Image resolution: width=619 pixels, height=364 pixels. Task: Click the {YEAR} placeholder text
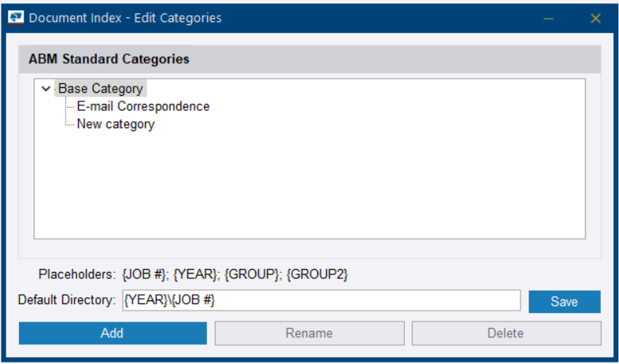(195, 274)
